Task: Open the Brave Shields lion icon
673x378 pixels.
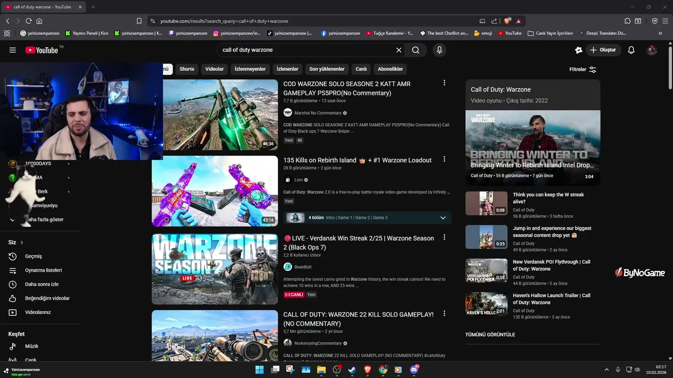Action: 507,21
